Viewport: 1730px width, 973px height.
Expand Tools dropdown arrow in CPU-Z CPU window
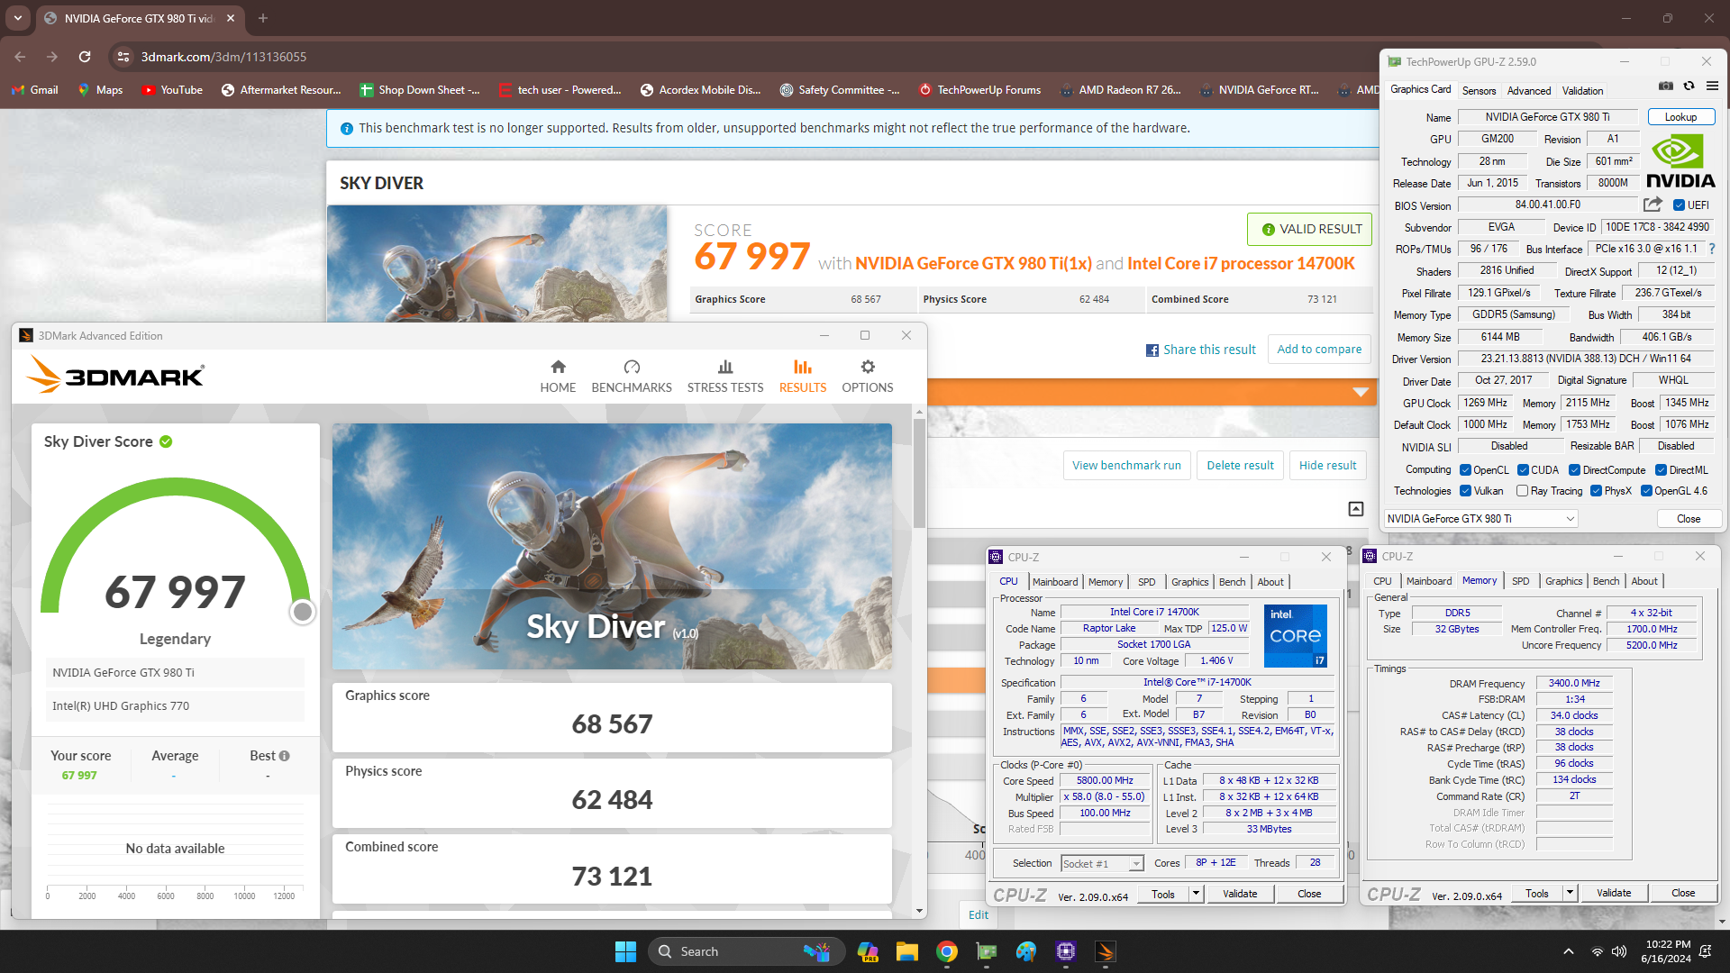click(1196, 894)
